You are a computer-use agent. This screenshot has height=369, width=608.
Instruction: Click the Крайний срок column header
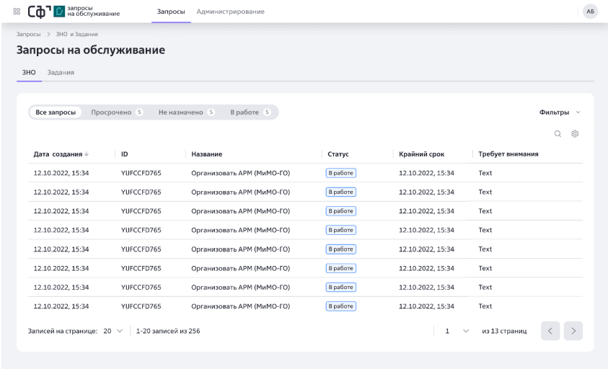pyautogui.click(x=421, y=154)
